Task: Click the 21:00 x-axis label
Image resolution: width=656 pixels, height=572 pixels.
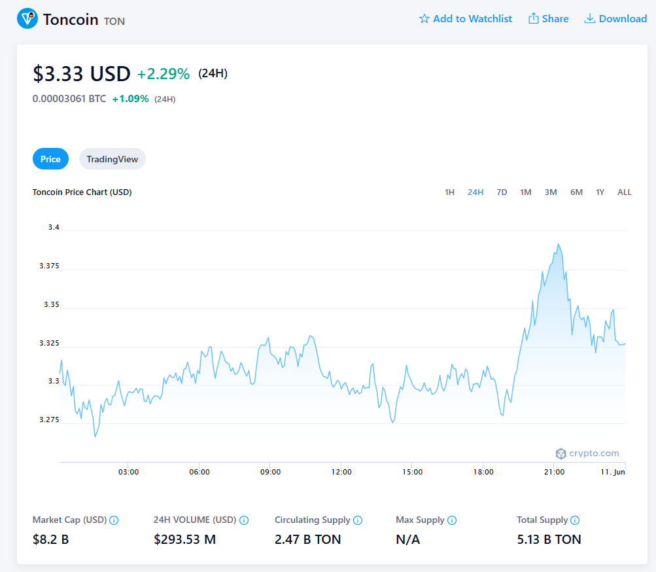Action: [x=555, y=472]
